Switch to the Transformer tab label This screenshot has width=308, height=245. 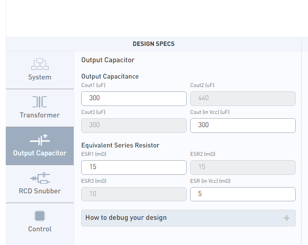pos(40,115)
